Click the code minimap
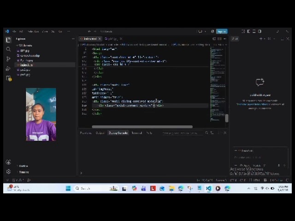The height and width of the screenshot is (221, 295). [217, 85]
